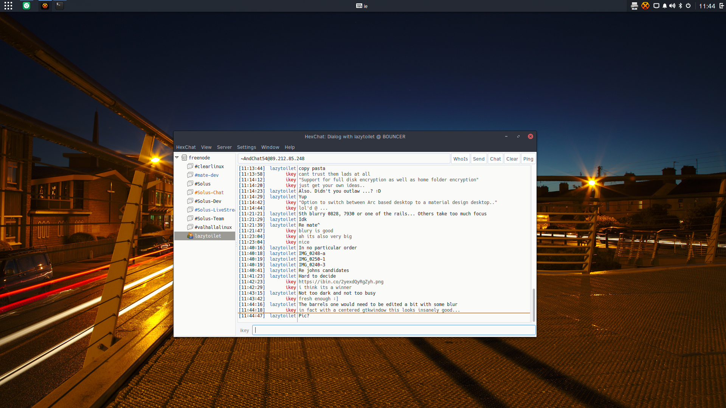Viewport: 726px width, 408px height.
Task: Open the View menu
Action: point(206,147)
